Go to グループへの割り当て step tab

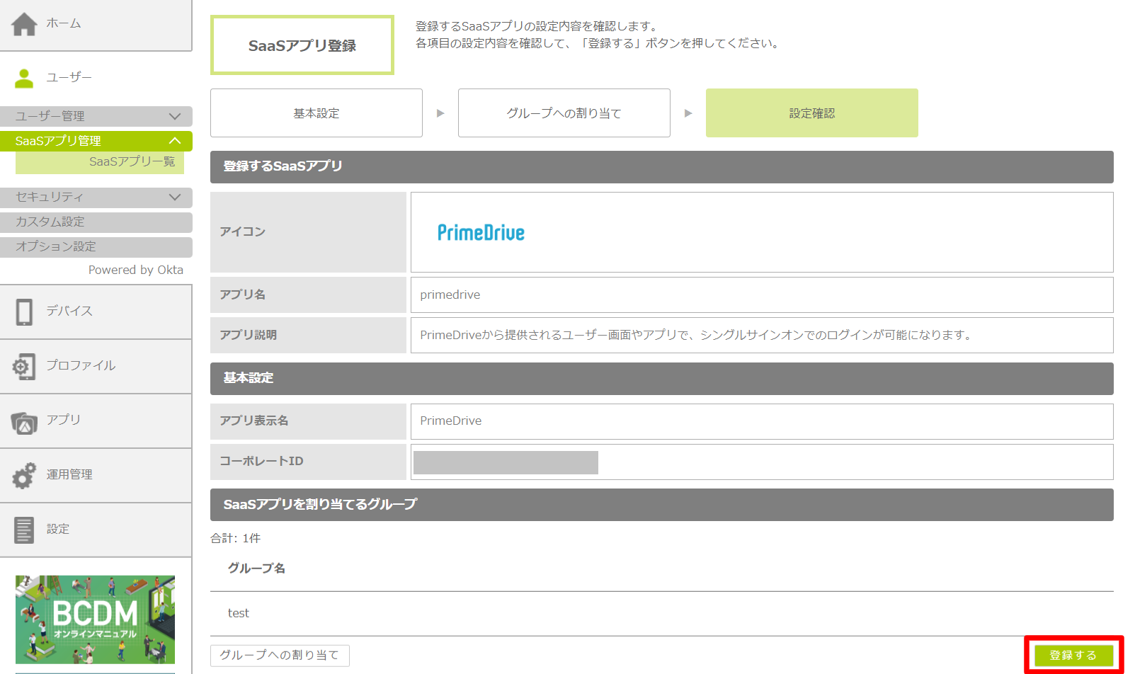(564, 113)
